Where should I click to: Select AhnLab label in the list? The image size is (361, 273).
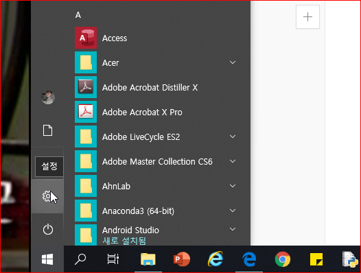pos(116,186)
